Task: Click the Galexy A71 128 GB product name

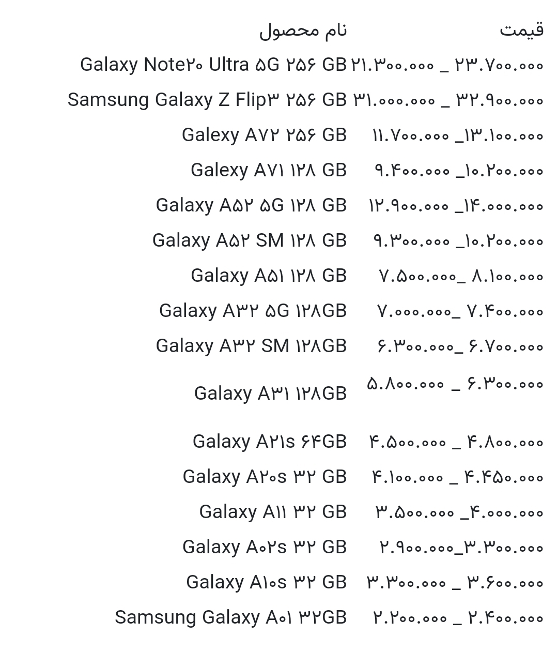Action: click(268, 170)
